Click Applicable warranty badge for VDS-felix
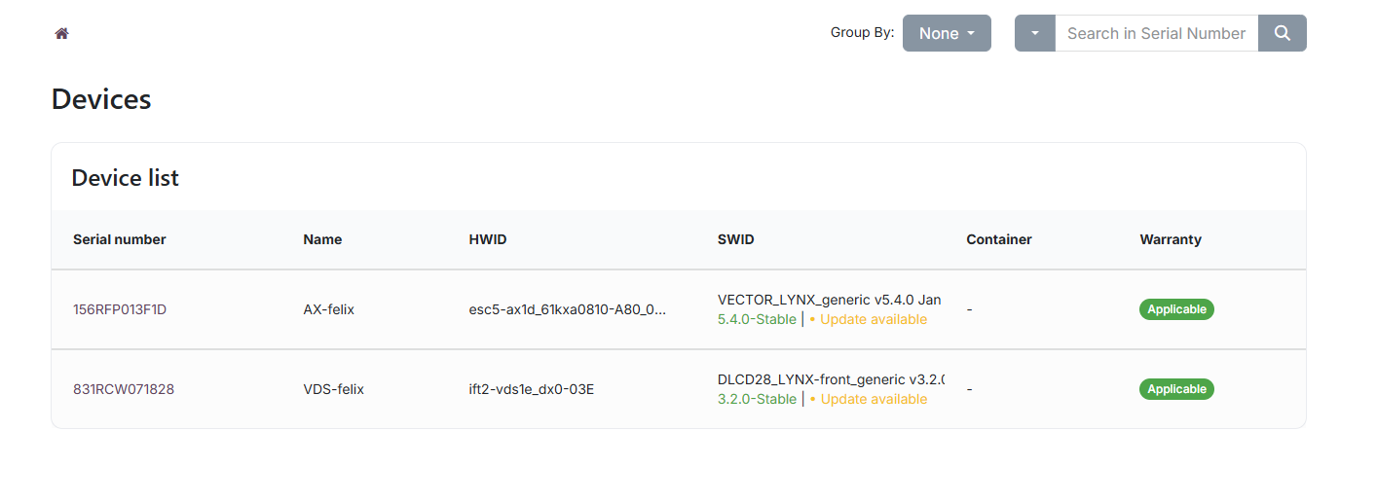Viewport: 1377px width, 502px height. pos(1176,389)
